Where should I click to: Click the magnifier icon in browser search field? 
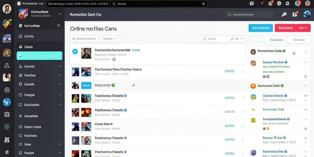(114, 4)
